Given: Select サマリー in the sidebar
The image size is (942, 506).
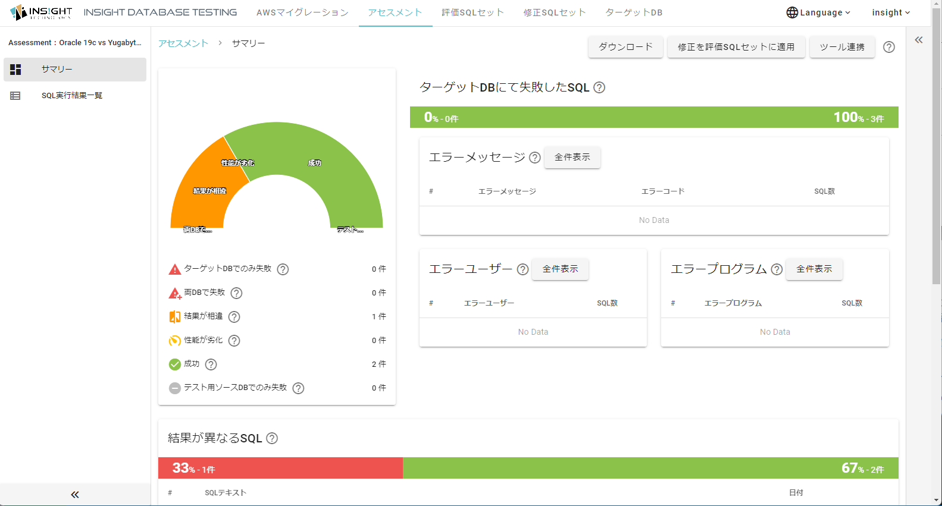Looking at the screenshot, I should tap(75, 70).
